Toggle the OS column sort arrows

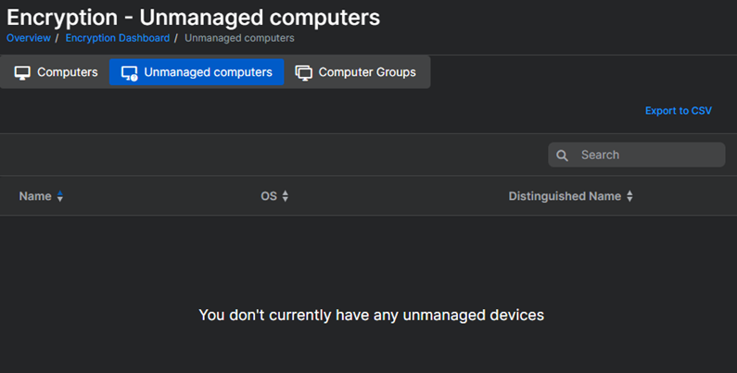[286, 196]
